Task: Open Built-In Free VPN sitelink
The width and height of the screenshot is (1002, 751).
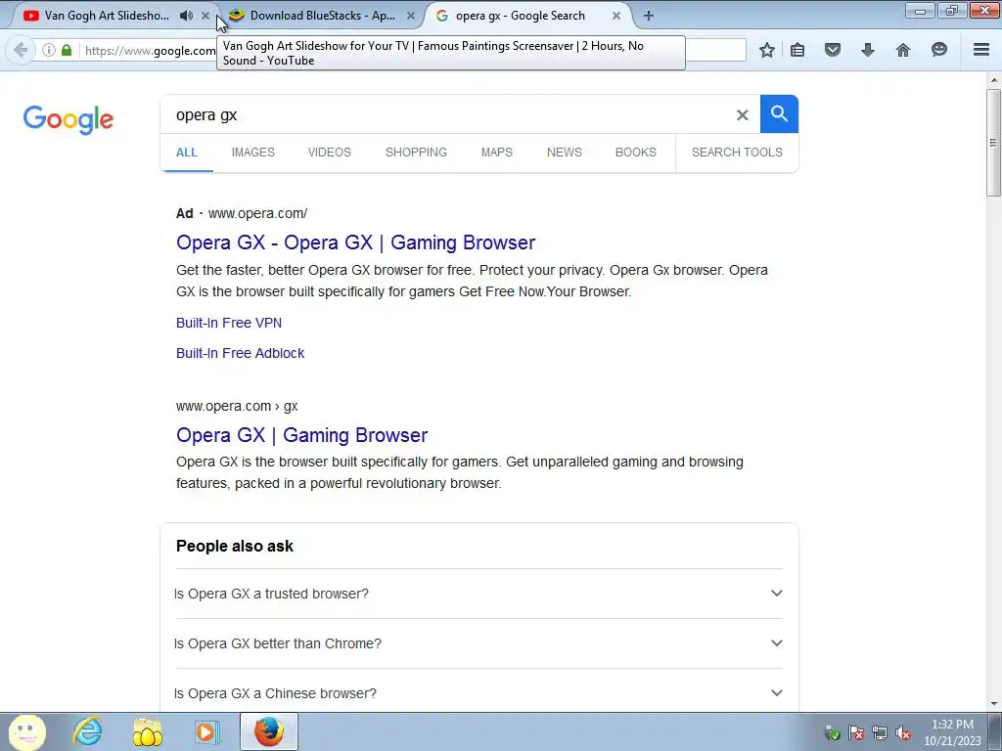Action: [229, 323]
